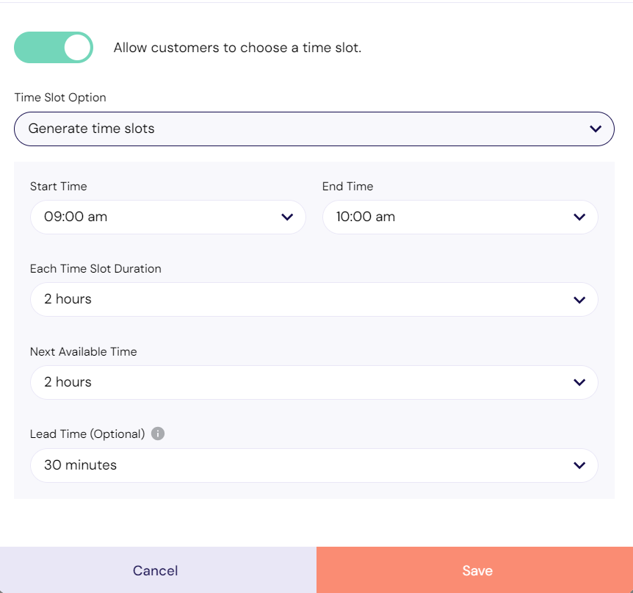Click the Time Slot Option chevron arrow
This screenshot has height=593, width=633.
pyautogui.click(x=596, y=129)
